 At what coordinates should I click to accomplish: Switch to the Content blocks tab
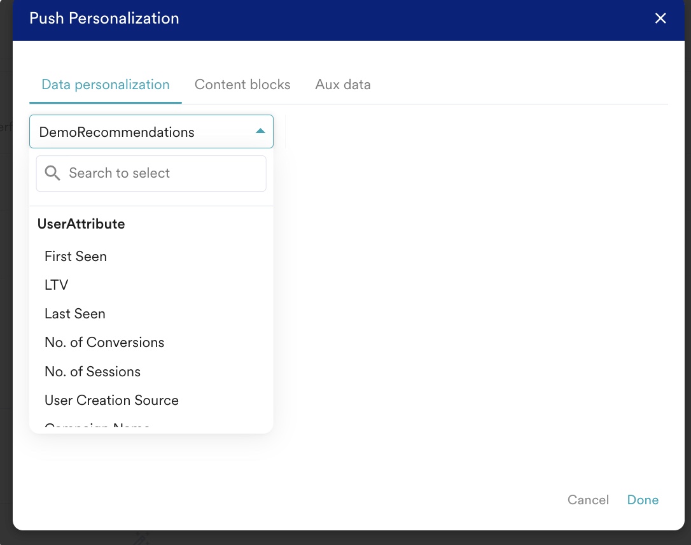point(242,84)
